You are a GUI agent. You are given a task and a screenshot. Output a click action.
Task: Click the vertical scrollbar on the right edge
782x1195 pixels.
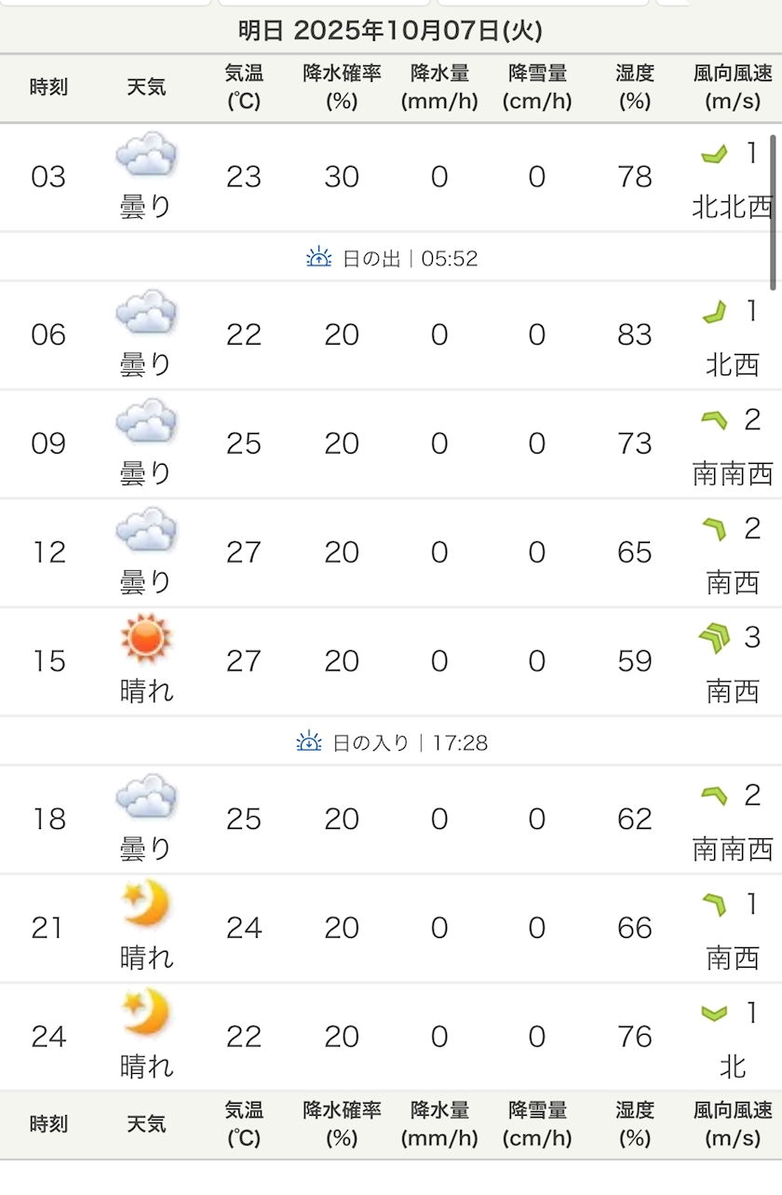[773, 214]
